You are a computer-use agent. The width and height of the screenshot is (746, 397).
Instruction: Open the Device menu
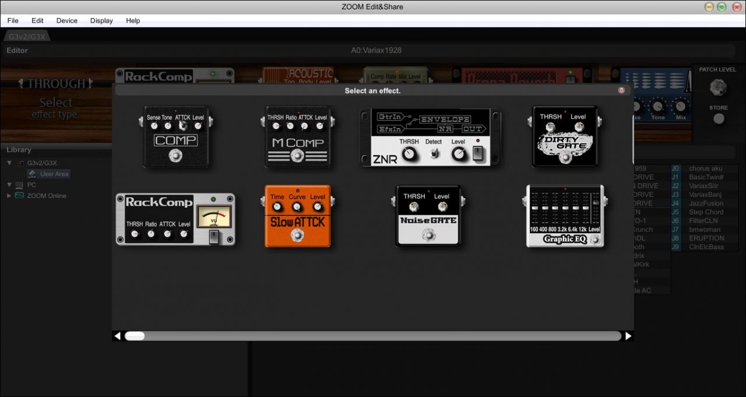point(67,20)
